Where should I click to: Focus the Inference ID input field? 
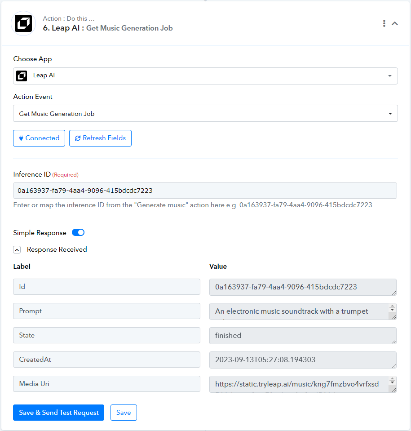[205, 191]
